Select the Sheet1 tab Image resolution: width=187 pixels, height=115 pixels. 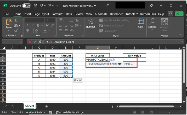click(x=30, y=106)
